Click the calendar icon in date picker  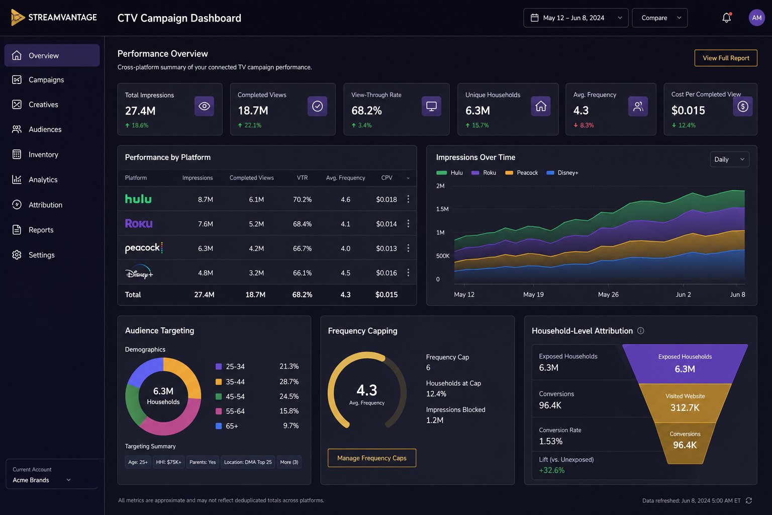point(534,18)
